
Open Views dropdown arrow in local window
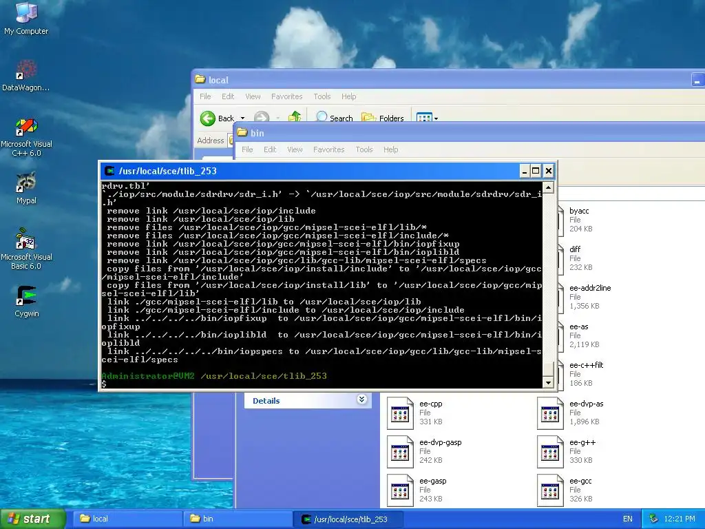(x=436, y=118)
